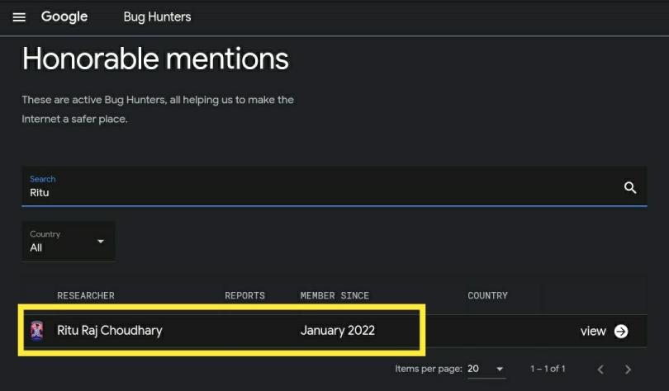
Task: Go to the previous results page
Action: point(600,370)
